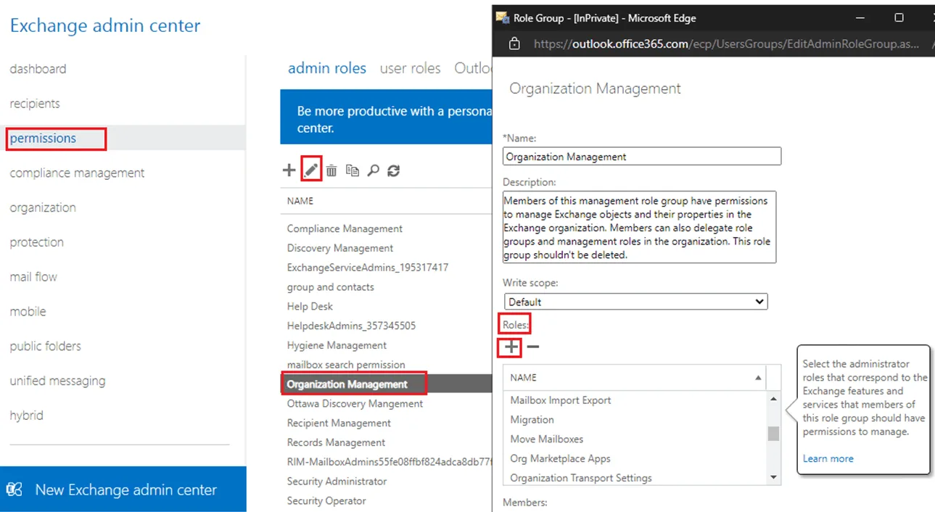This screenshot has height=512, width=935.
Task: Switch to the user roles tab
Action: (x=410, y=68)
